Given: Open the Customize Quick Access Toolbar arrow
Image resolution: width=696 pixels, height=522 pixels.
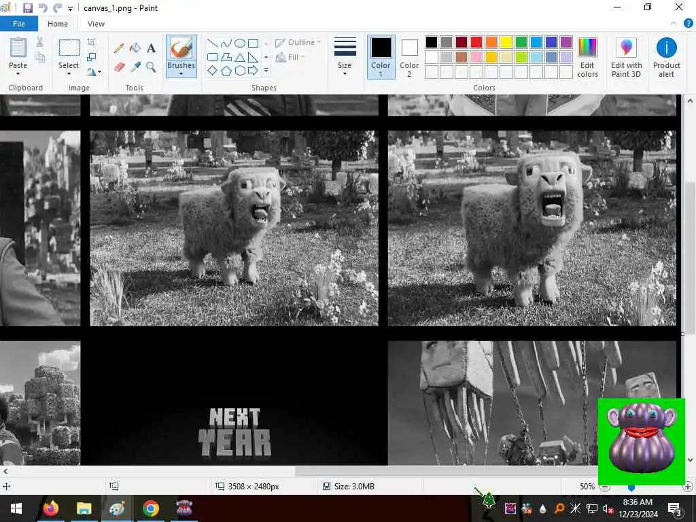Looking at the screenshot, I should pyautogui.click(x=70, y=8).
